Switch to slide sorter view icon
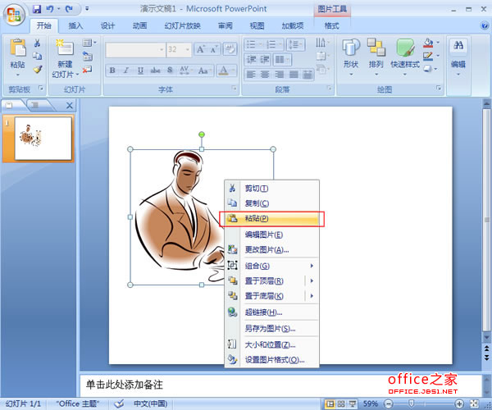The height and width of the screenshot is (410, 492). click(x=341, y=403)
